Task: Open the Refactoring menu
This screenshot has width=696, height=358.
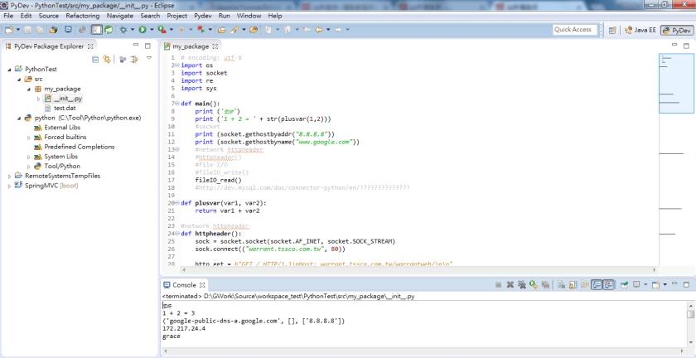Action: 82,16
